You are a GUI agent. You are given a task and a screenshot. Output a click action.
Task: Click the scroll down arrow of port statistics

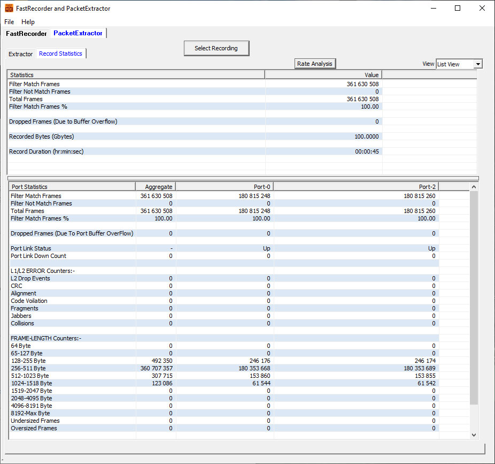click(x=474, y=435)
